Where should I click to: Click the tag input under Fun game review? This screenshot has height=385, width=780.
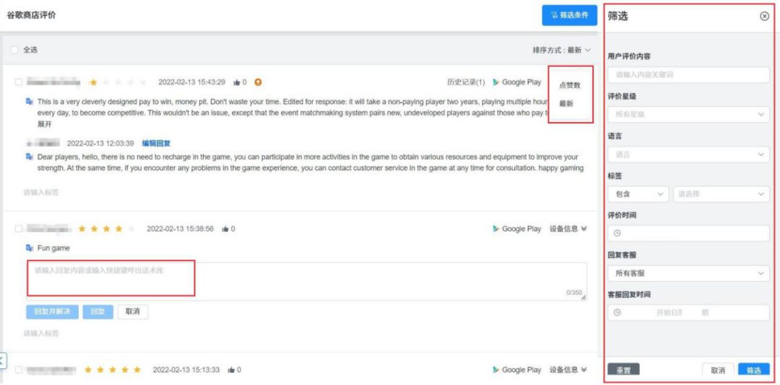(x=41, y=333)
